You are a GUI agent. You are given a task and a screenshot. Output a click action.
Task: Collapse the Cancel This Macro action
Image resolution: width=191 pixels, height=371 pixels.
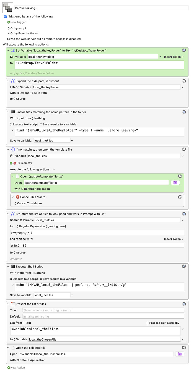(x=13, y=197)
